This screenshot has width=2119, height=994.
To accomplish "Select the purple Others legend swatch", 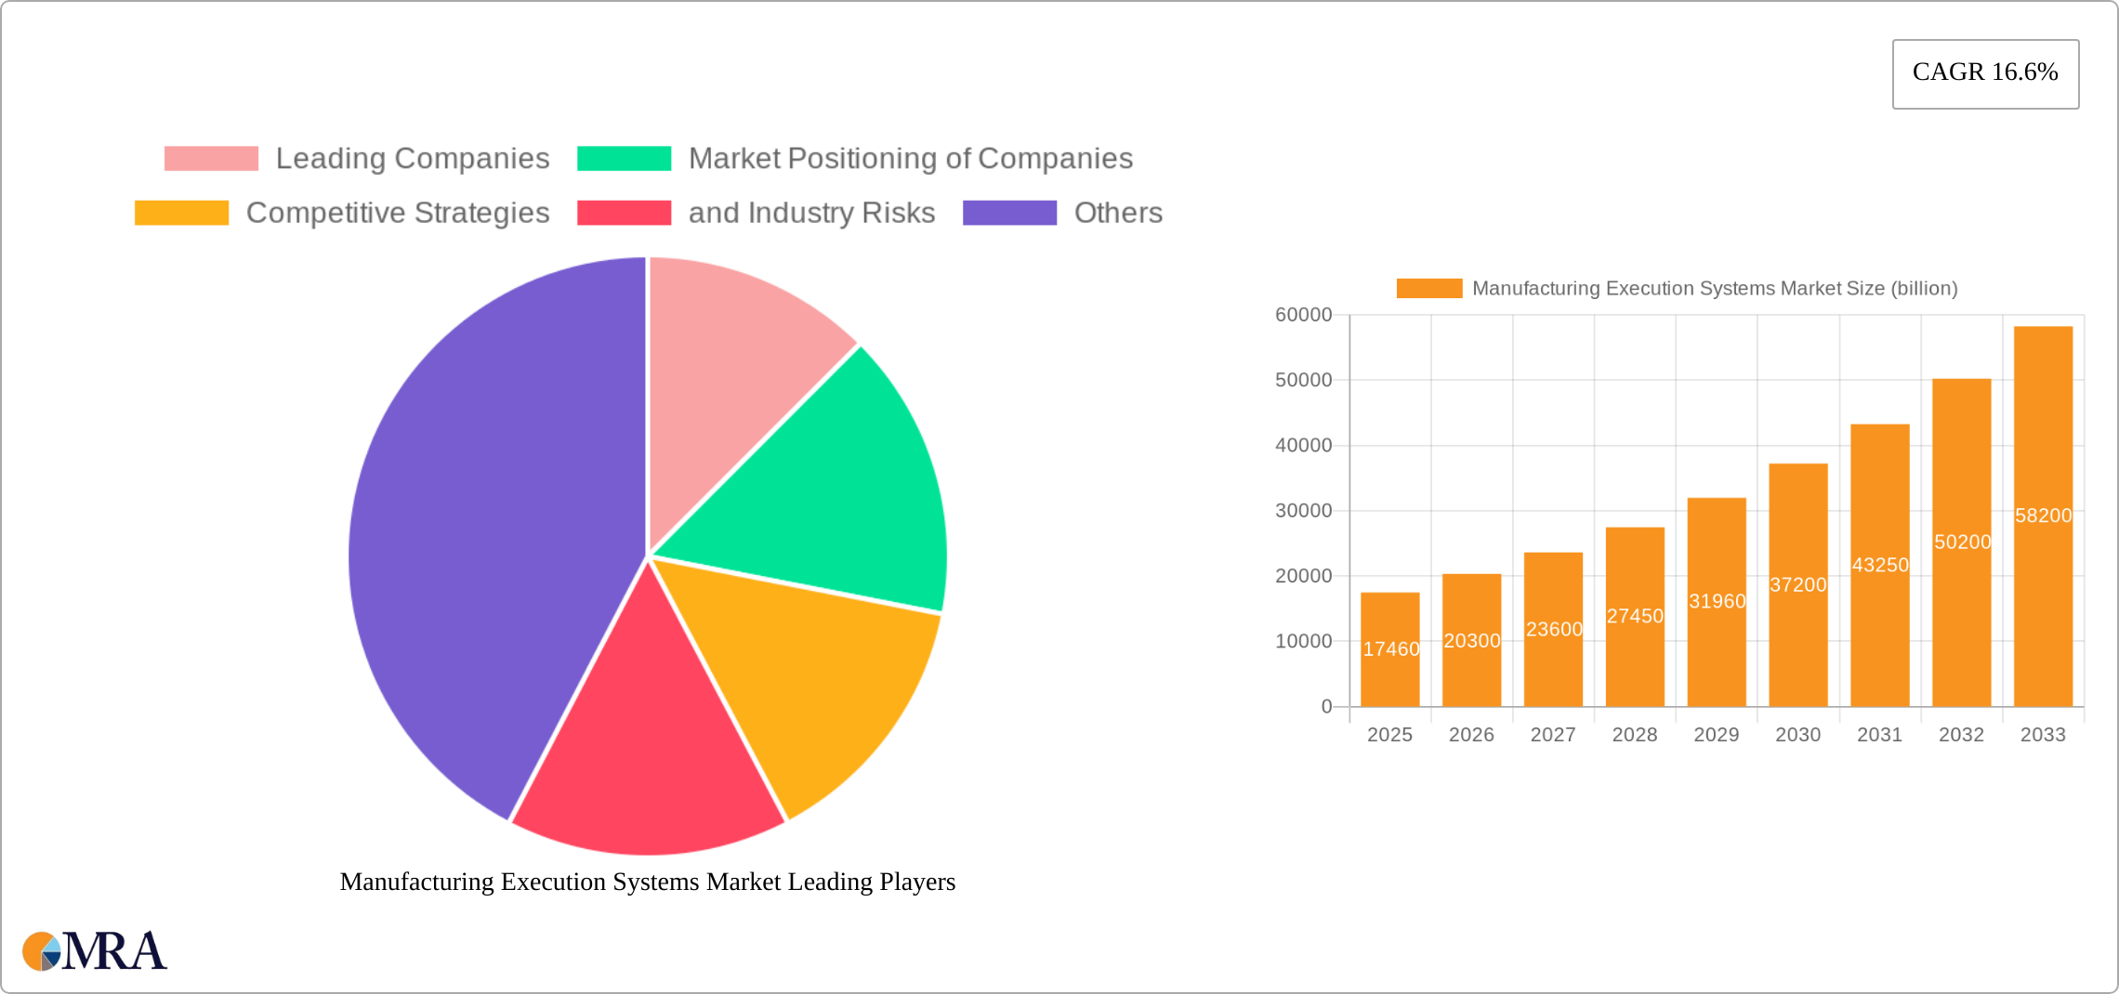I will 1009,213.
